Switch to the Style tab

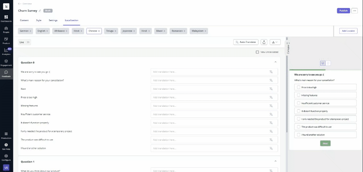38,20
